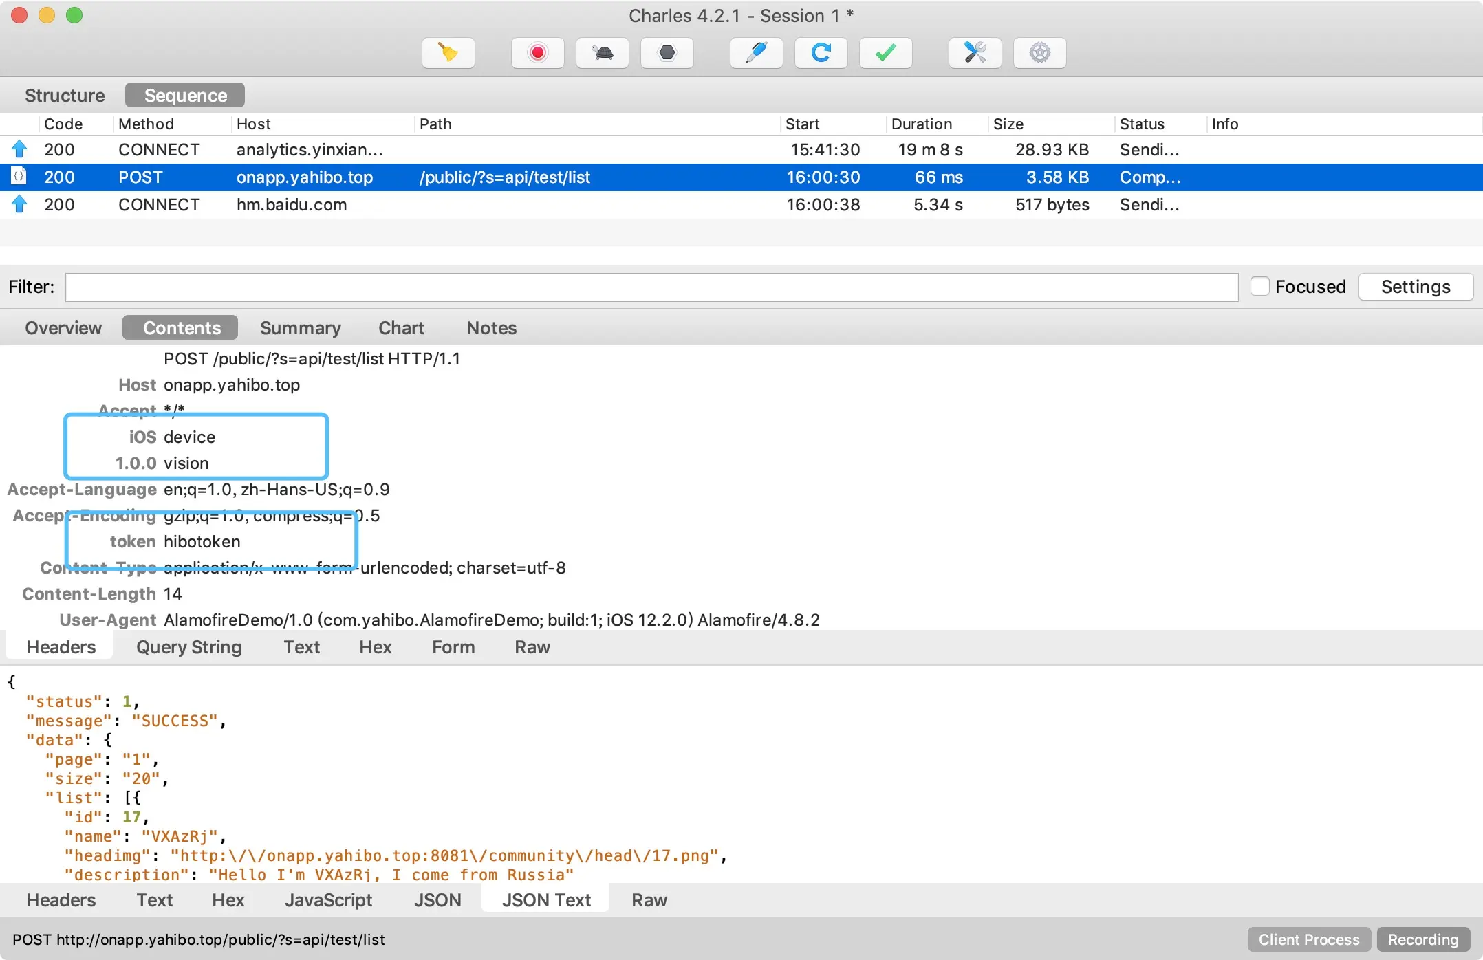The width and height of the screenshot is (1483, 960).
Task: Click the filter Settings button
Action: pyautogui.click(x=1415, y=287)
